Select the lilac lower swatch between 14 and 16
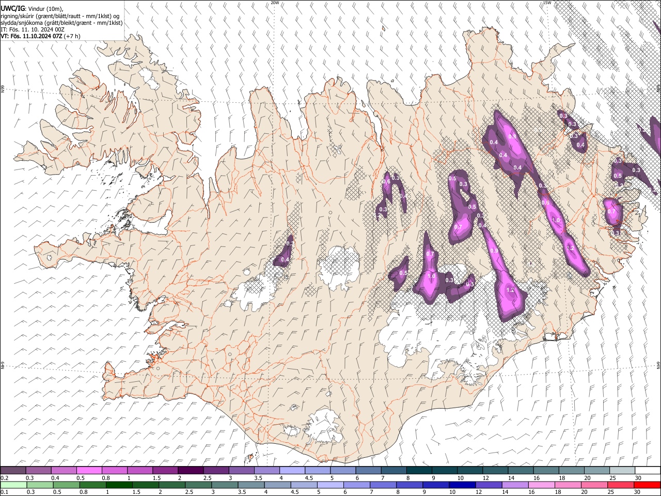The height and width of the screenshot is (496, 661). 514,485
